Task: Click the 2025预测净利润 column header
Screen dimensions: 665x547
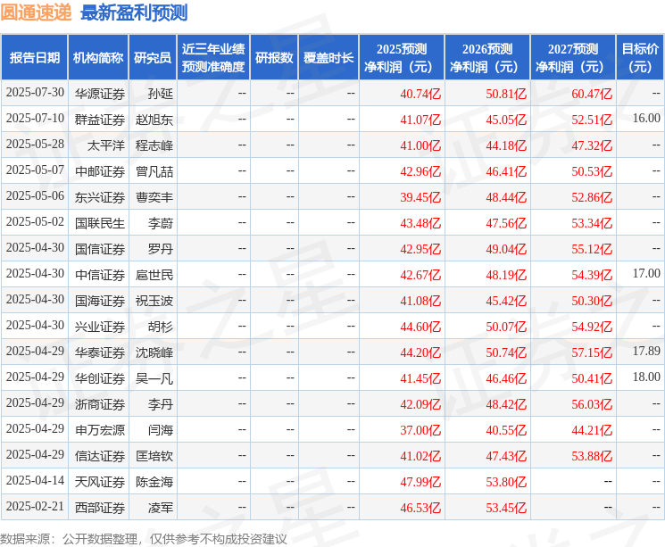Action: pyautogui.click(x=402, y=57)
